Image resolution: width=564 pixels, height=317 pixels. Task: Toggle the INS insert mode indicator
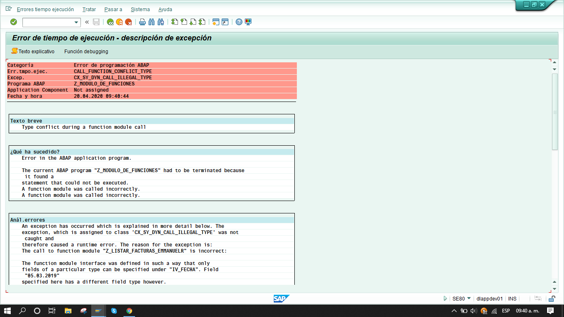[x=512, y=298]
